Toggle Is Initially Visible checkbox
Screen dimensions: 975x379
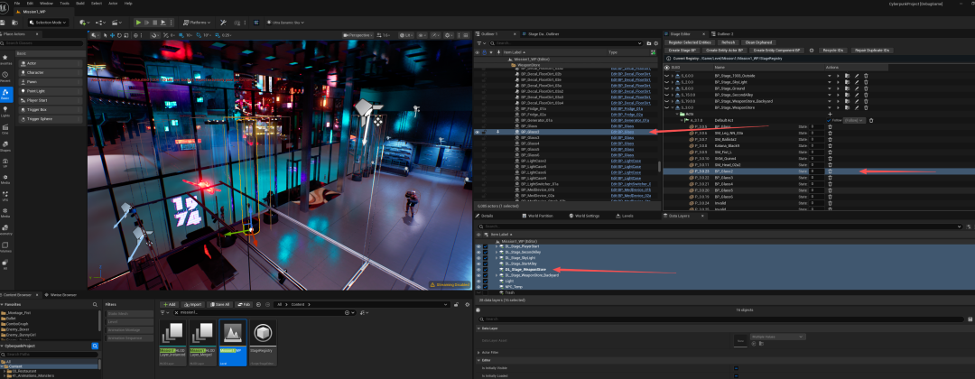737,368
